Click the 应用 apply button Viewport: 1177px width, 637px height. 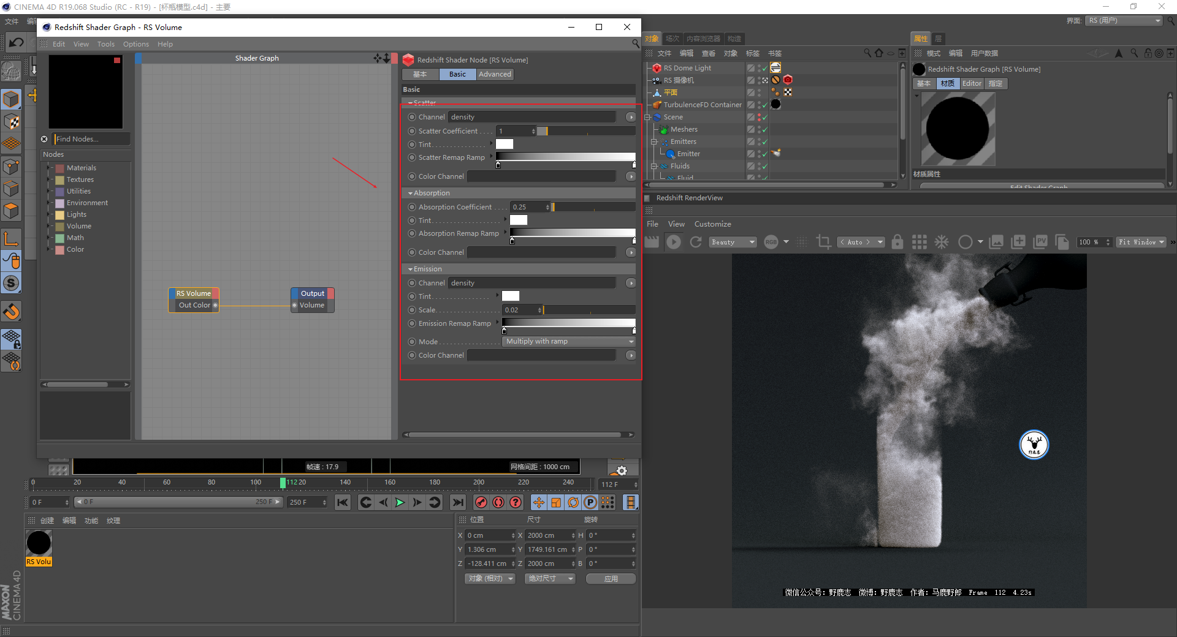pos(611,578)
